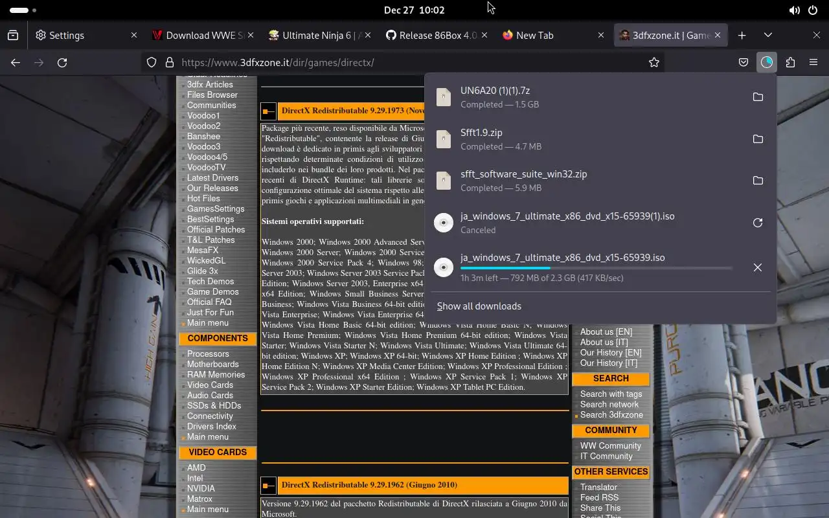Open system volume control
The image size is (829, 518).
794,10
